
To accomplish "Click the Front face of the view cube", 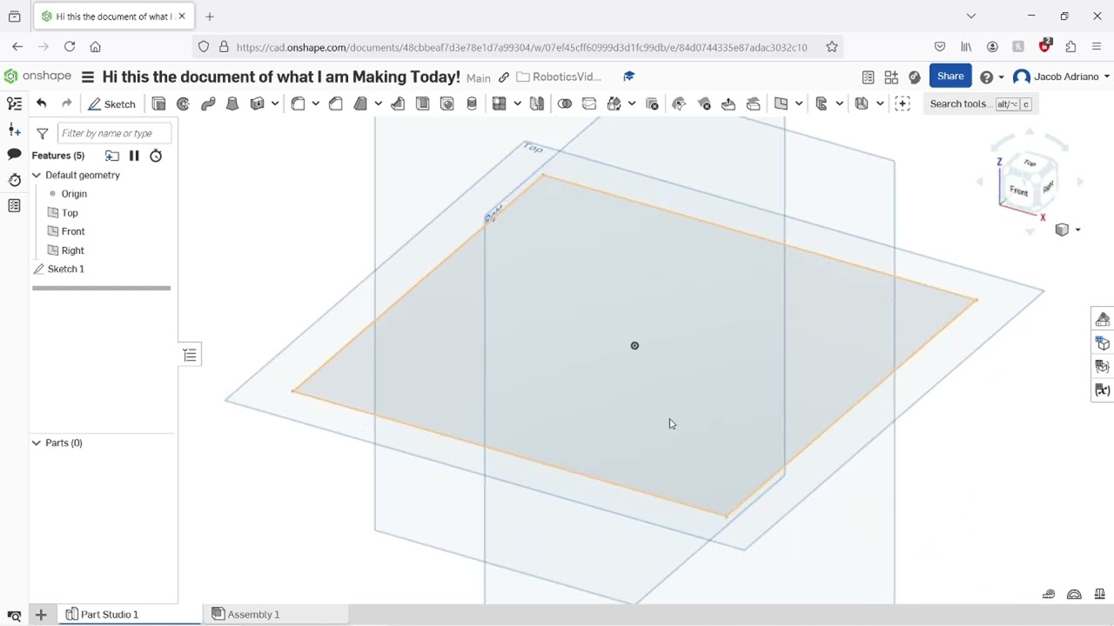I will tap(1019, 190).
